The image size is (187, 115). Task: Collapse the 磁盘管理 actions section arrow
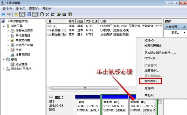pyautogui.click(x=184, y=27)
